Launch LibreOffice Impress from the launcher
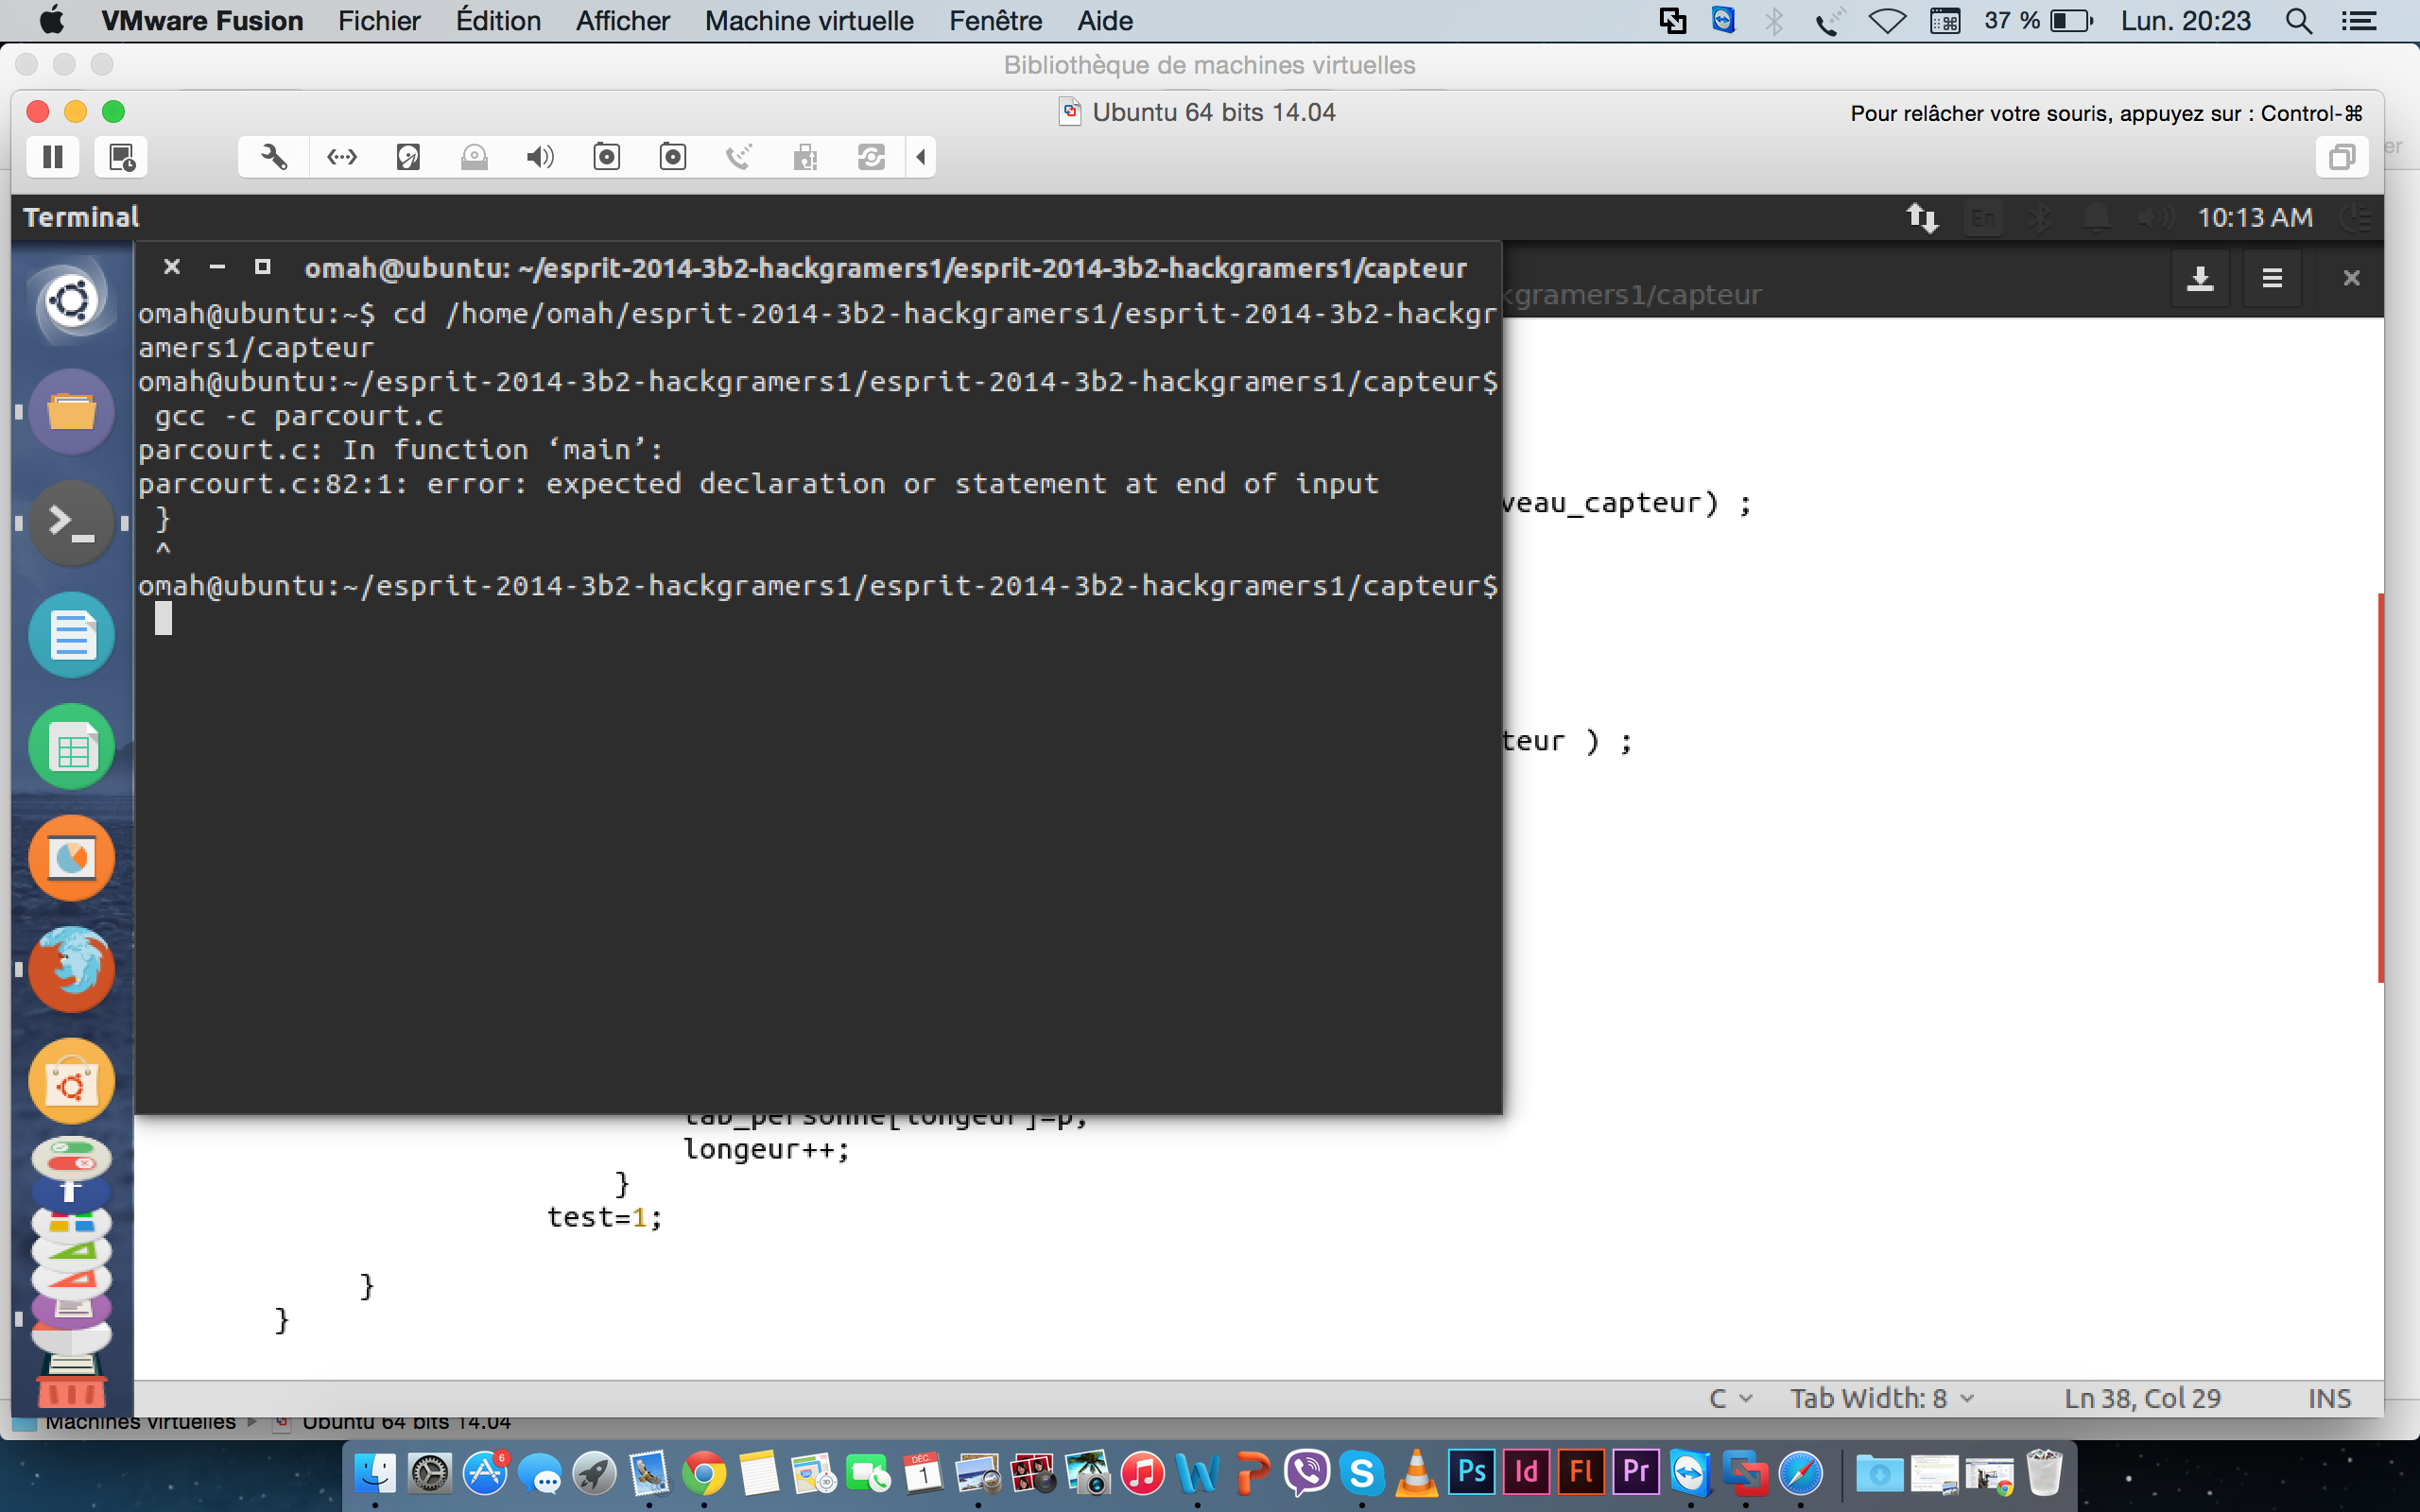 71,858
